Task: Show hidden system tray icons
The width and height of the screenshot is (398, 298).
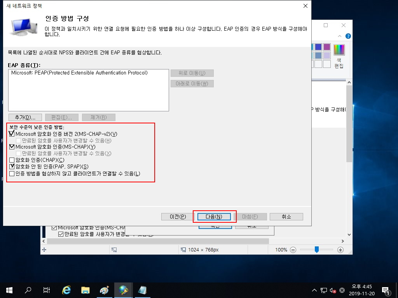Action: [314, 290]
